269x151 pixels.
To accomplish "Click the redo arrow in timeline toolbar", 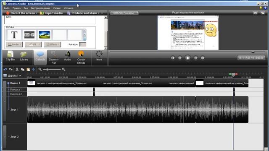I will [x=11, y=69].
